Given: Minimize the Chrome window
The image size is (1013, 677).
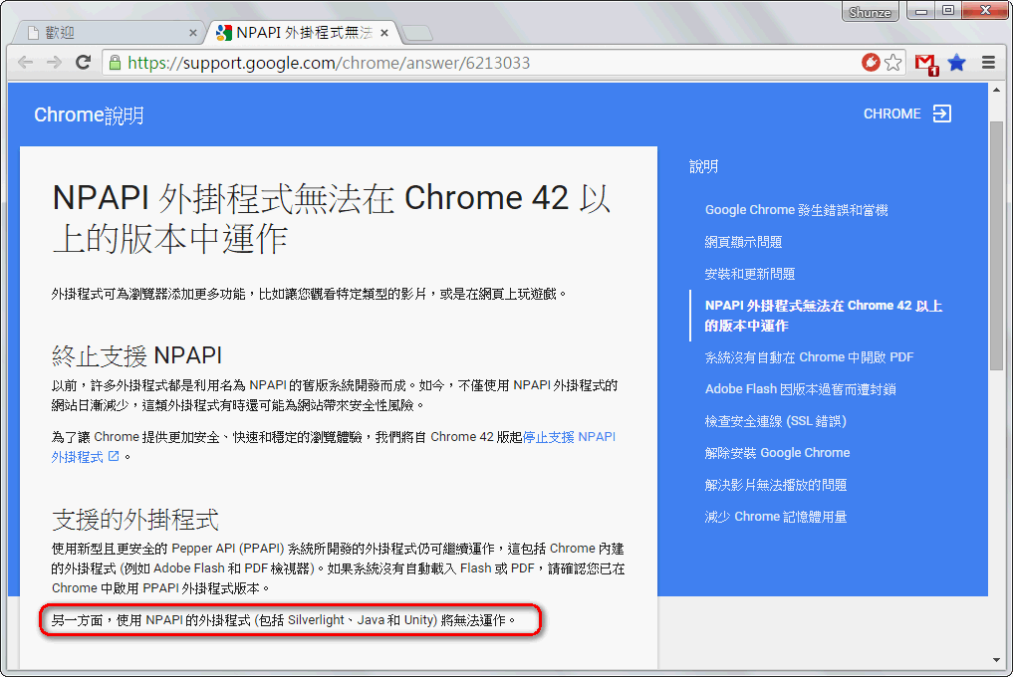Looking at the screenshot, I should point(921,11).
